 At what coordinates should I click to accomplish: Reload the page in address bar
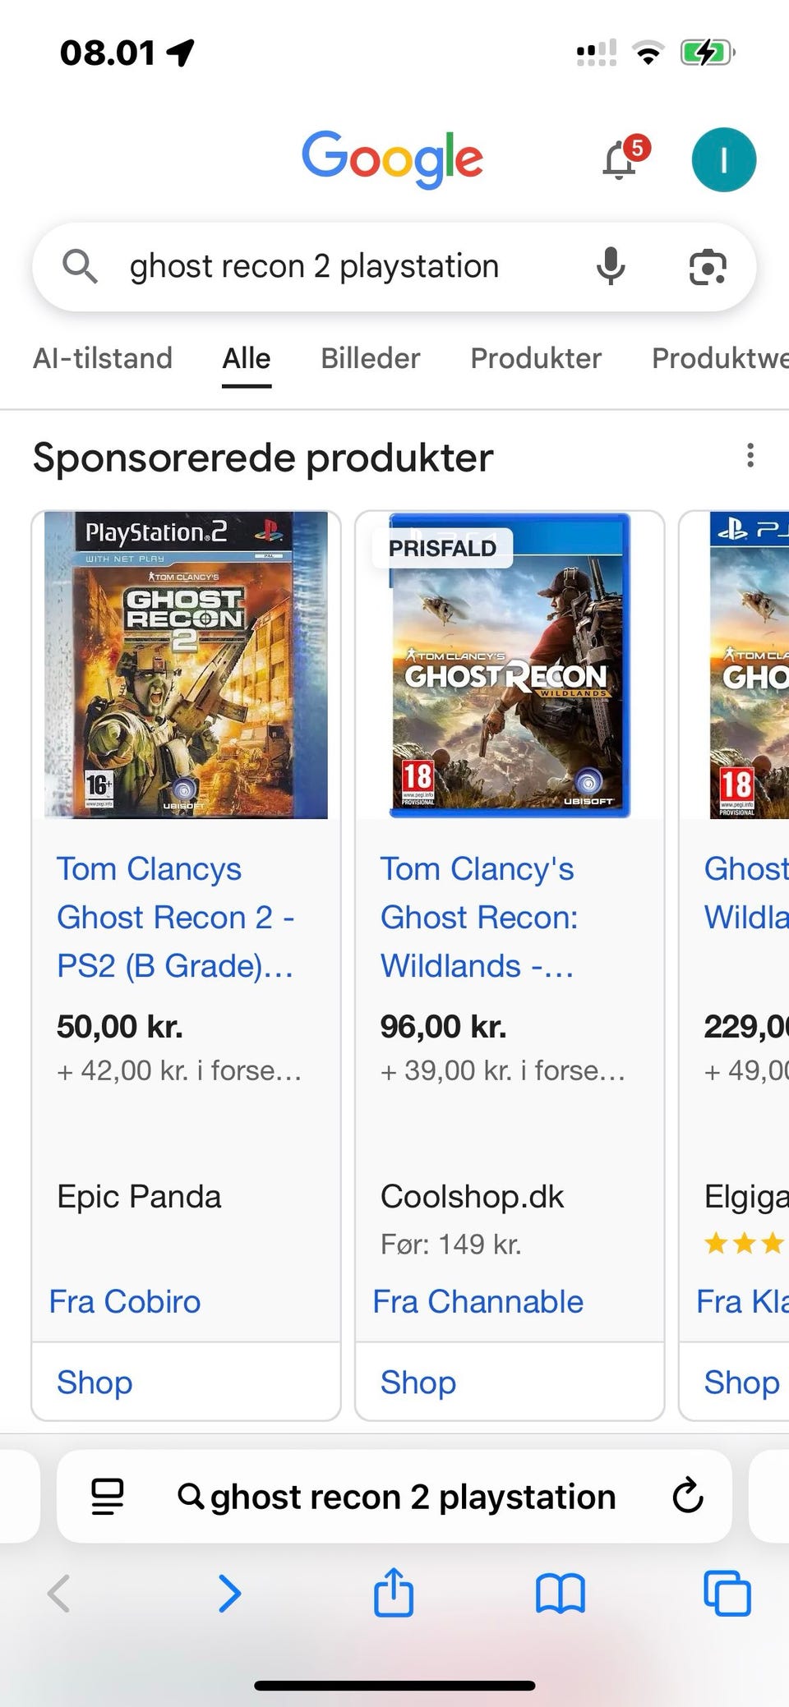[x=687, y=1496]
